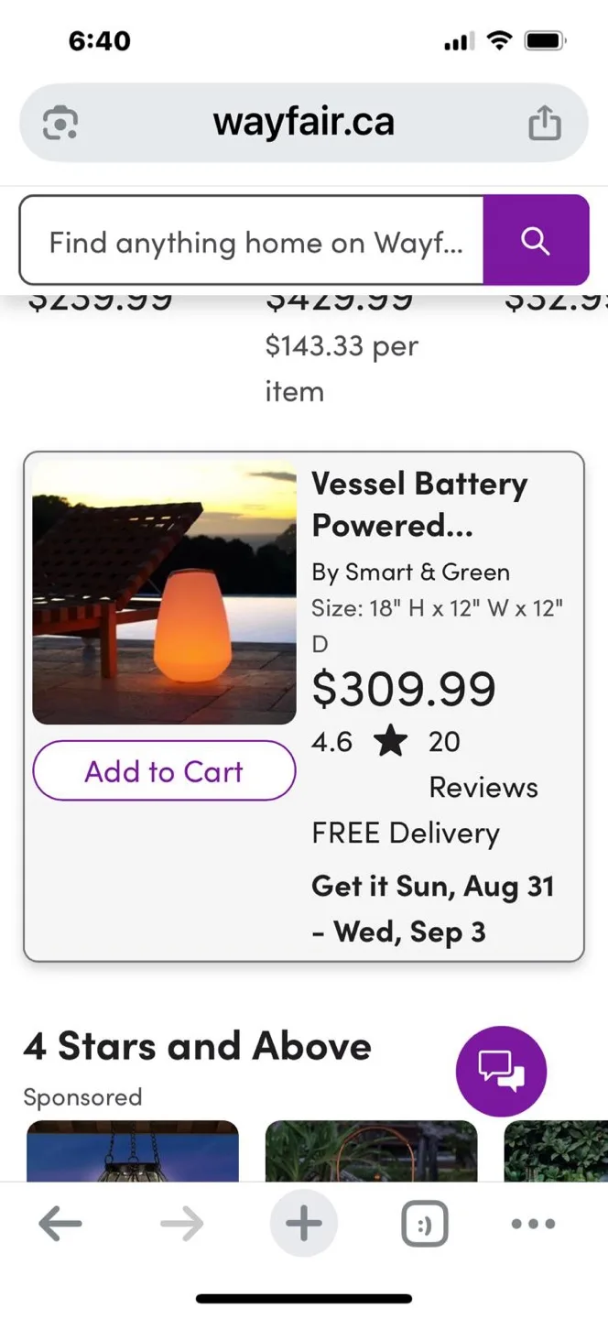
Task: Tap the sponsored metal trellis thumbnail
Action: (x=370, y=1157)
